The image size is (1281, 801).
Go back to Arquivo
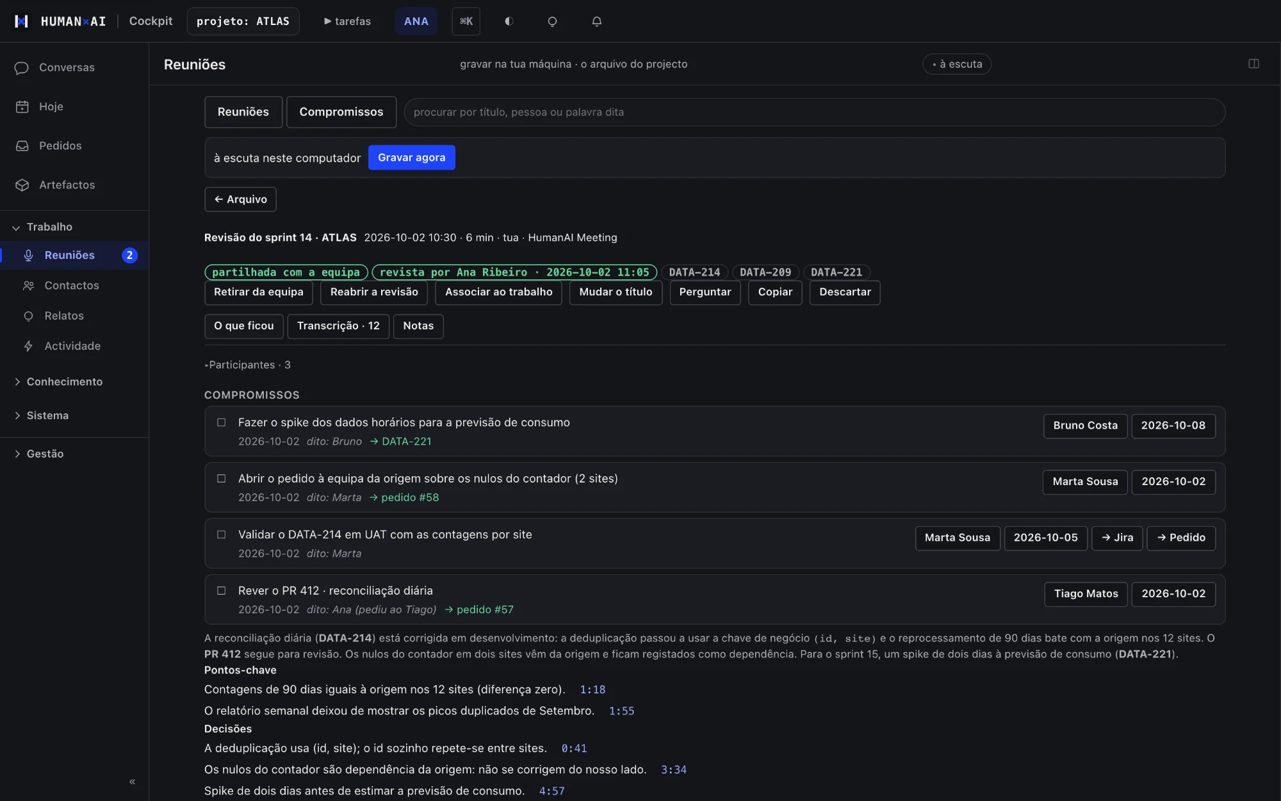[240, 199]
